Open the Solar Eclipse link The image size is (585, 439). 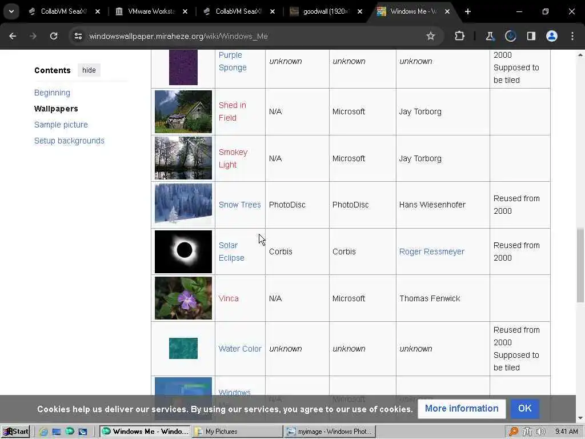point(231,252)
